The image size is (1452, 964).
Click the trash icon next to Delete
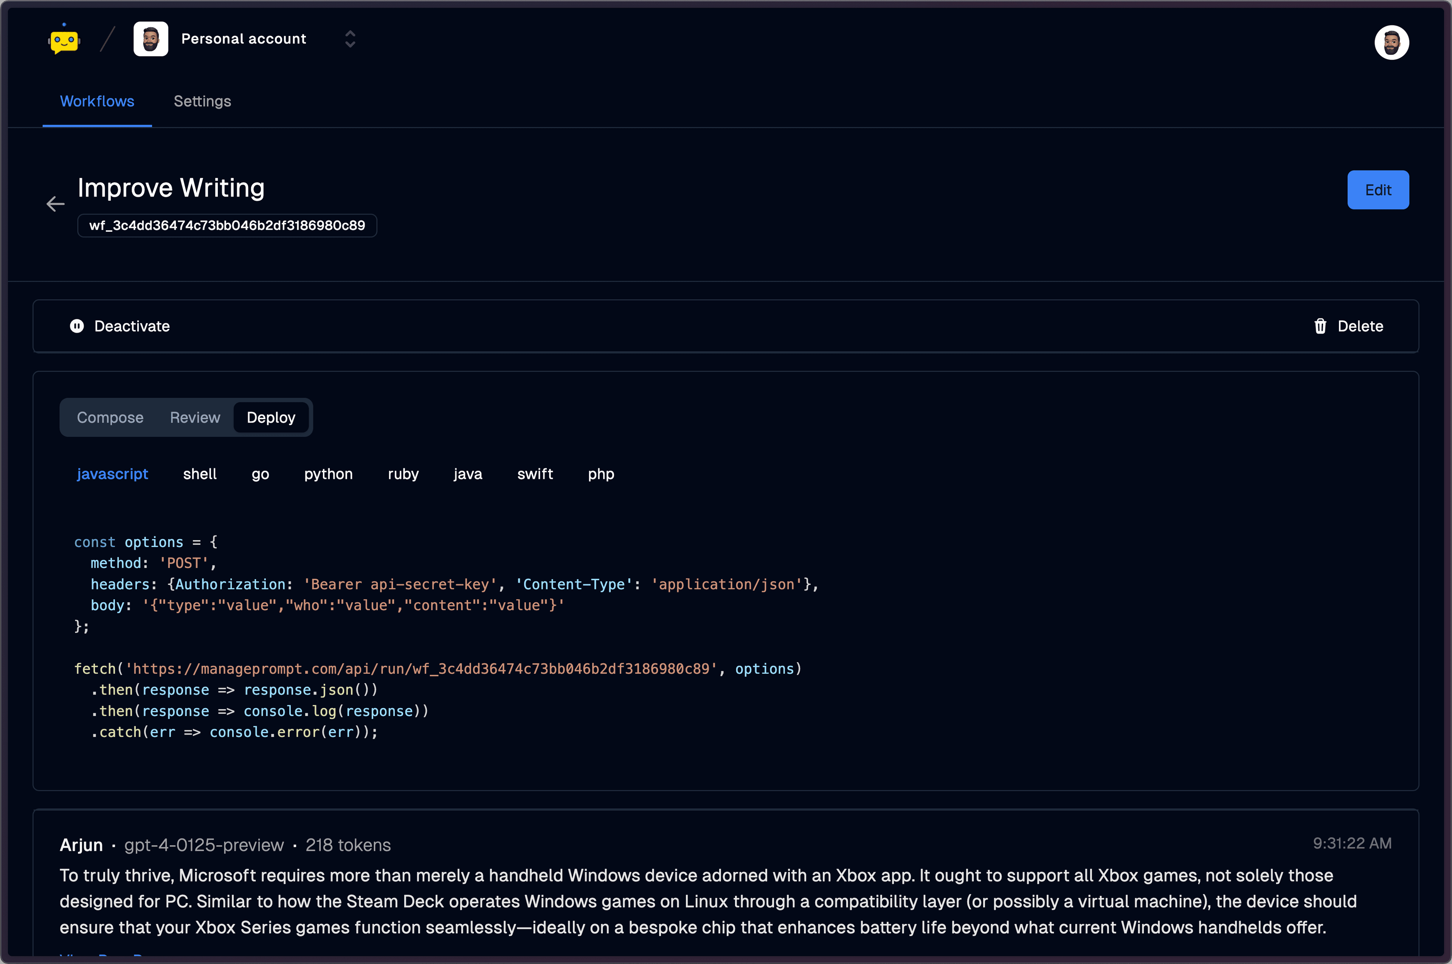pyautogui.click(x=1320, y=327)
